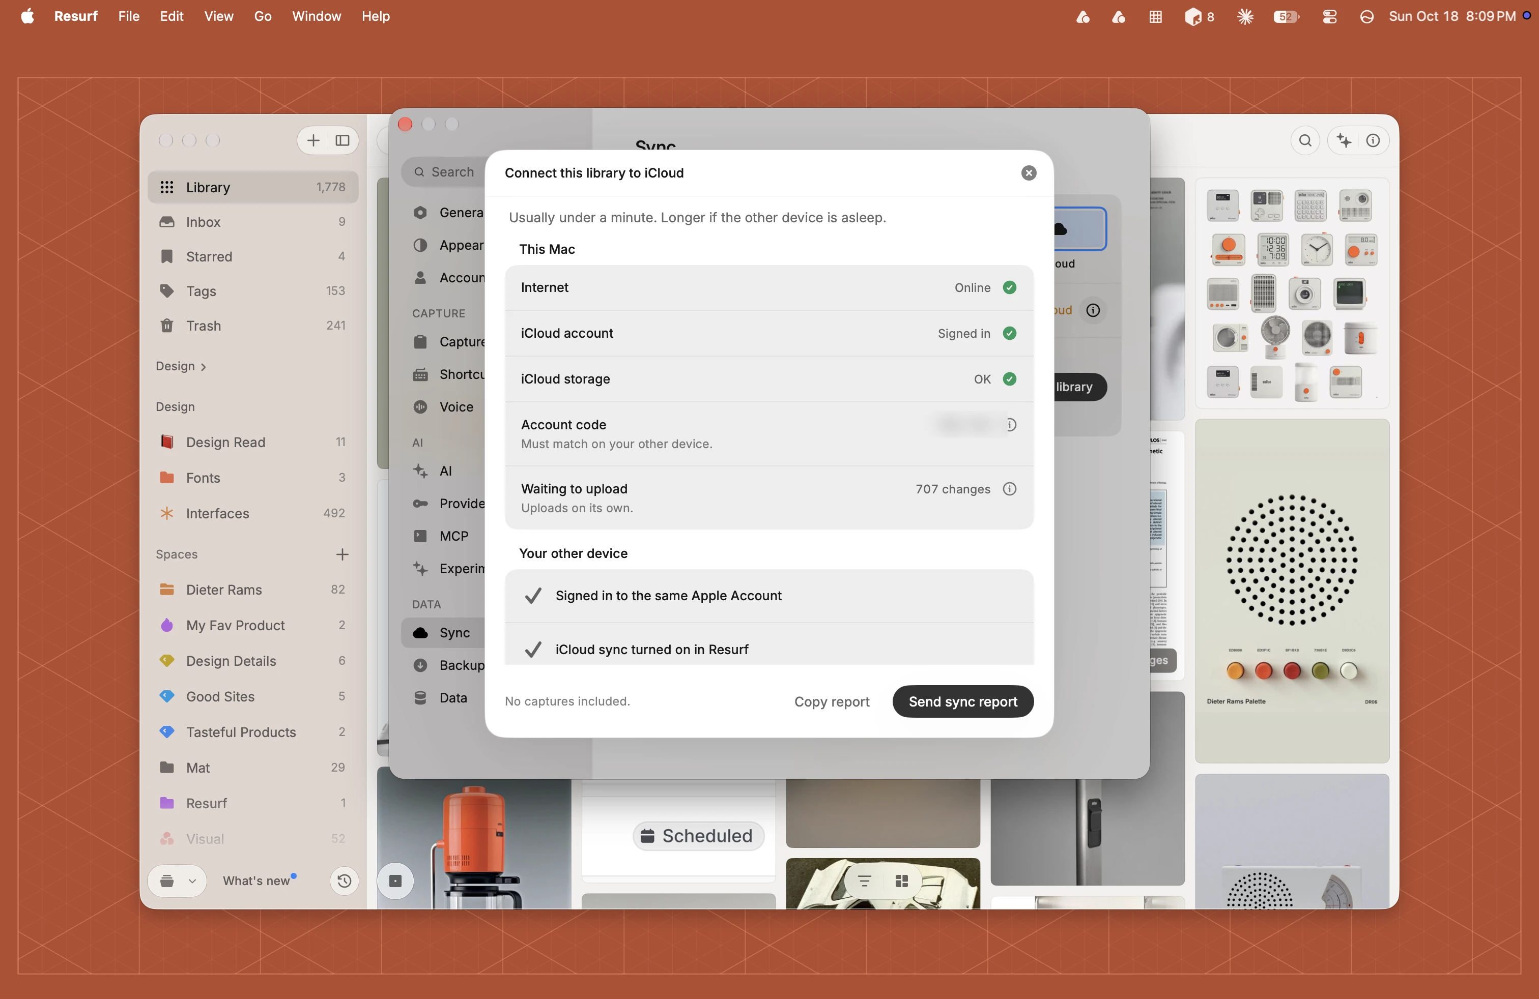Open the Window menu
The width and height of the screenshot is (1539, 999).
[x=316, y=16]
